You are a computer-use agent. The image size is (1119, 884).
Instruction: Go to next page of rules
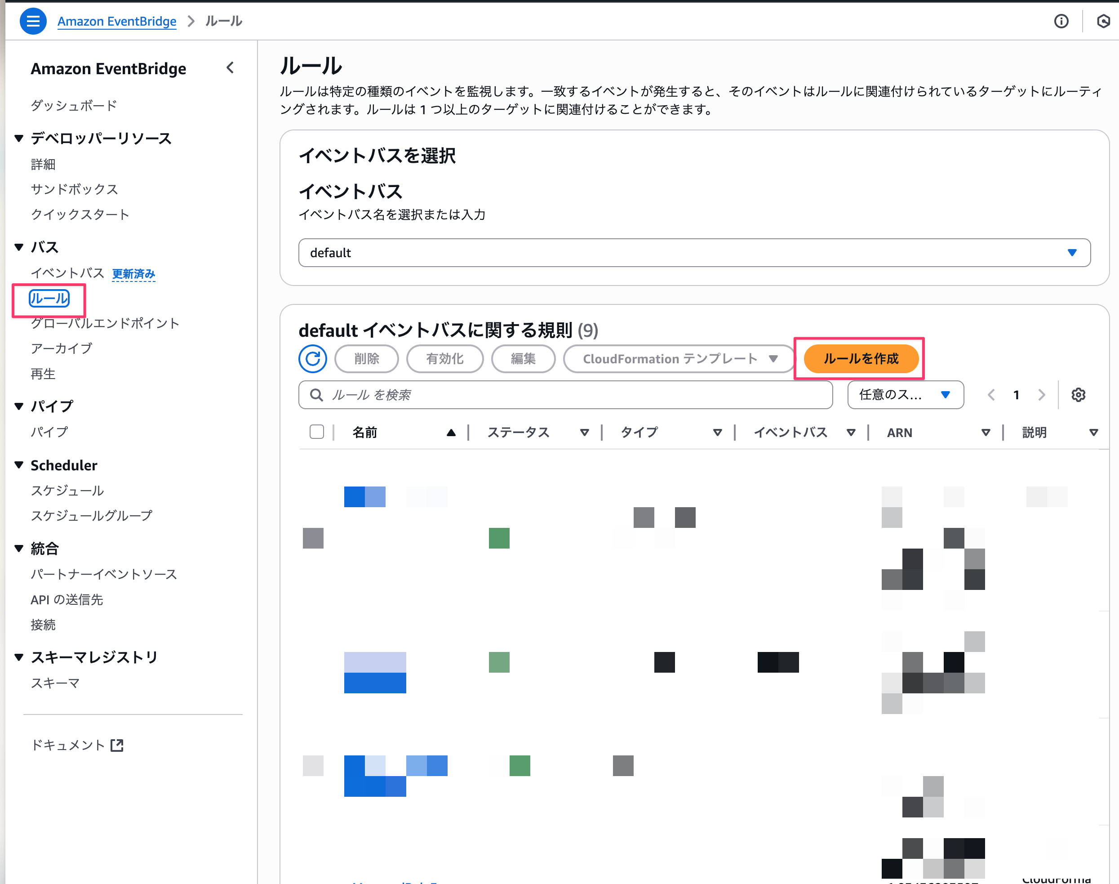(x=1041, y=395)
